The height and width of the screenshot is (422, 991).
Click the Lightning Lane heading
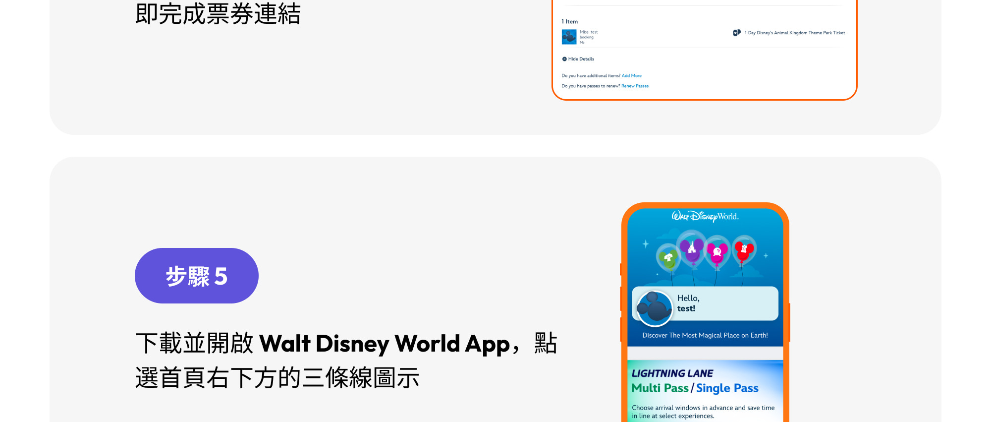tap(672, 373)
